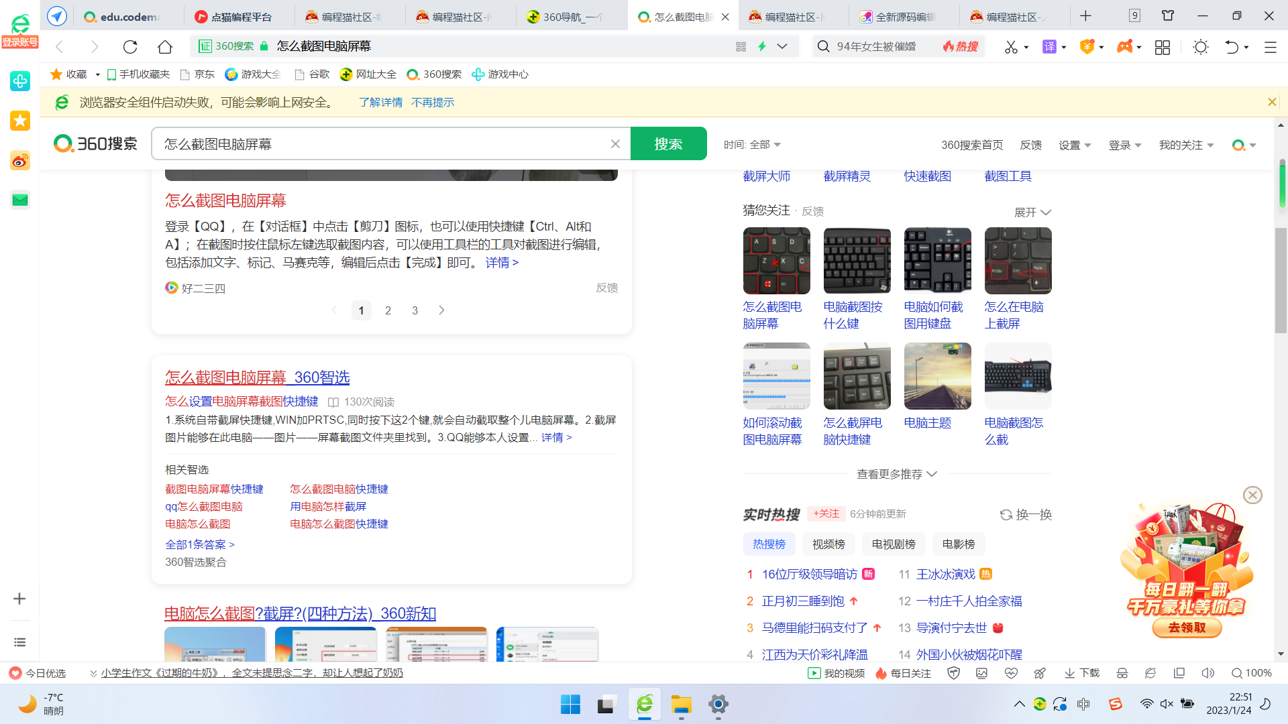Screen dimensions: 1288x724
Task: Open the downloads panel in status bar
Action: pyautogui.click(x=1082, y=673)
